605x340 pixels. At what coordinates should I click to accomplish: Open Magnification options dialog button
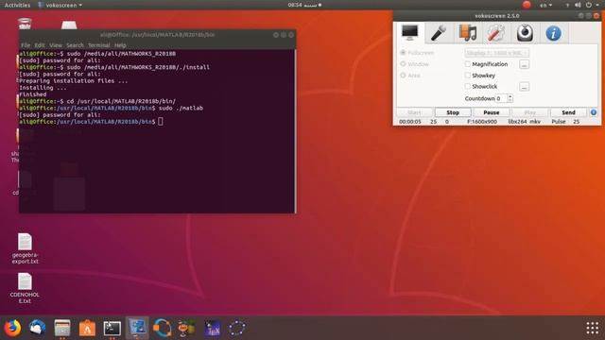[x=524, y=64]
